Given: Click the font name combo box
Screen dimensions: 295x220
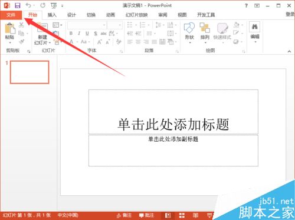Looking at the screenshot, I should [x=87, y=25].
